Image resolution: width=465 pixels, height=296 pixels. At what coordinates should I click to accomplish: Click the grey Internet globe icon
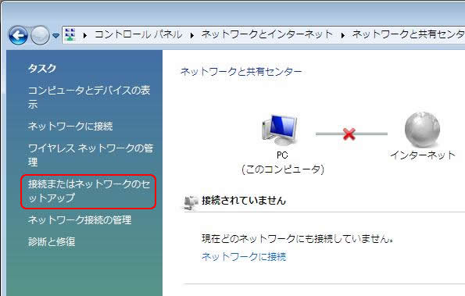(x=422, y=130)
